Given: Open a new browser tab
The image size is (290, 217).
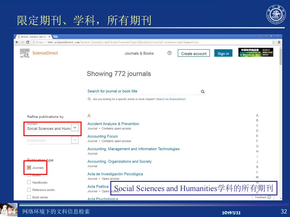Looking at the screenshot, I should pos(56,37).
